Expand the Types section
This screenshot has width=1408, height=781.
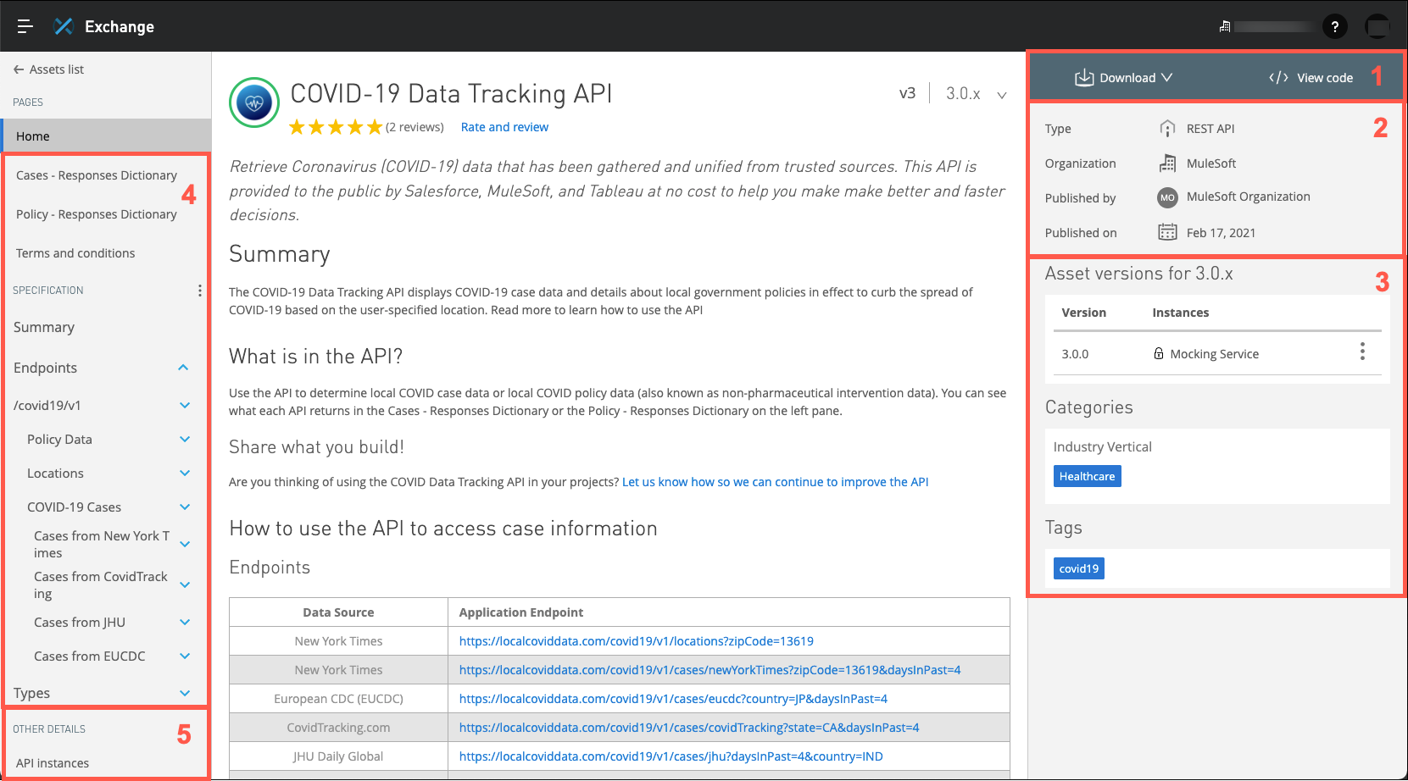185,694
